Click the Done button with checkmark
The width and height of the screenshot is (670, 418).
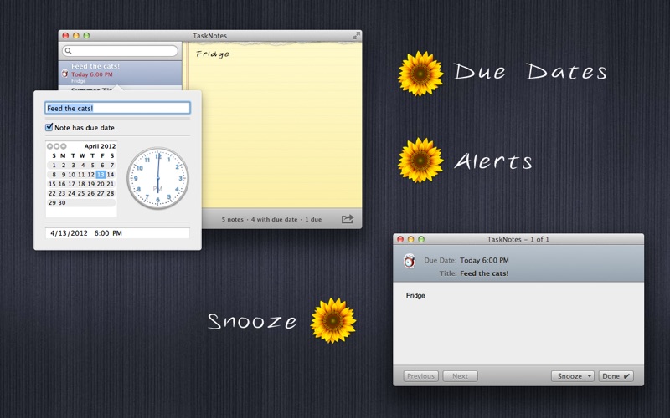616,375
